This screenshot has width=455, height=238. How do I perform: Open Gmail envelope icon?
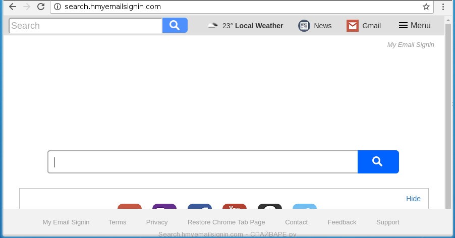pyautogui.click(x=353, y=26)
